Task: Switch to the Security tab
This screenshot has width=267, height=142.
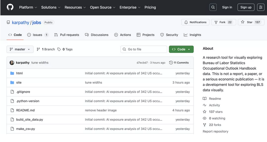Action: (169, 35)
